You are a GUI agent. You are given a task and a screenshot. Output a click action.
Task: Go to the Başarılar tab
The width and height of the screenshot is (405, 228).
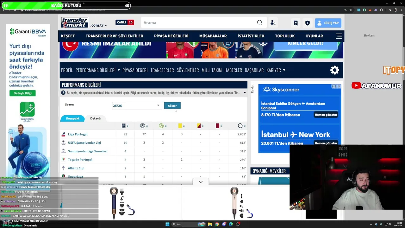click(254, 70)
